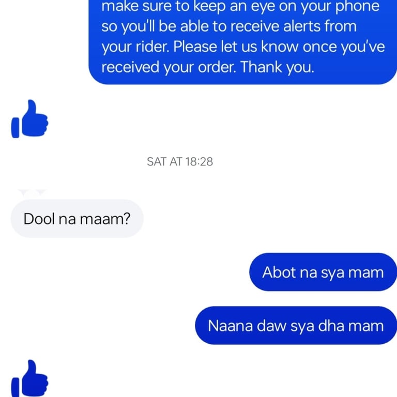The width and height of the screenshot is (397, 397).
Task: Tap the 'Thank you.' text in the long message
Action: 277,67
